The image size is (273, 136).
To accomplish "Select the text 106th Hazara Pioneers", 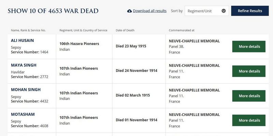I will 79,44.
